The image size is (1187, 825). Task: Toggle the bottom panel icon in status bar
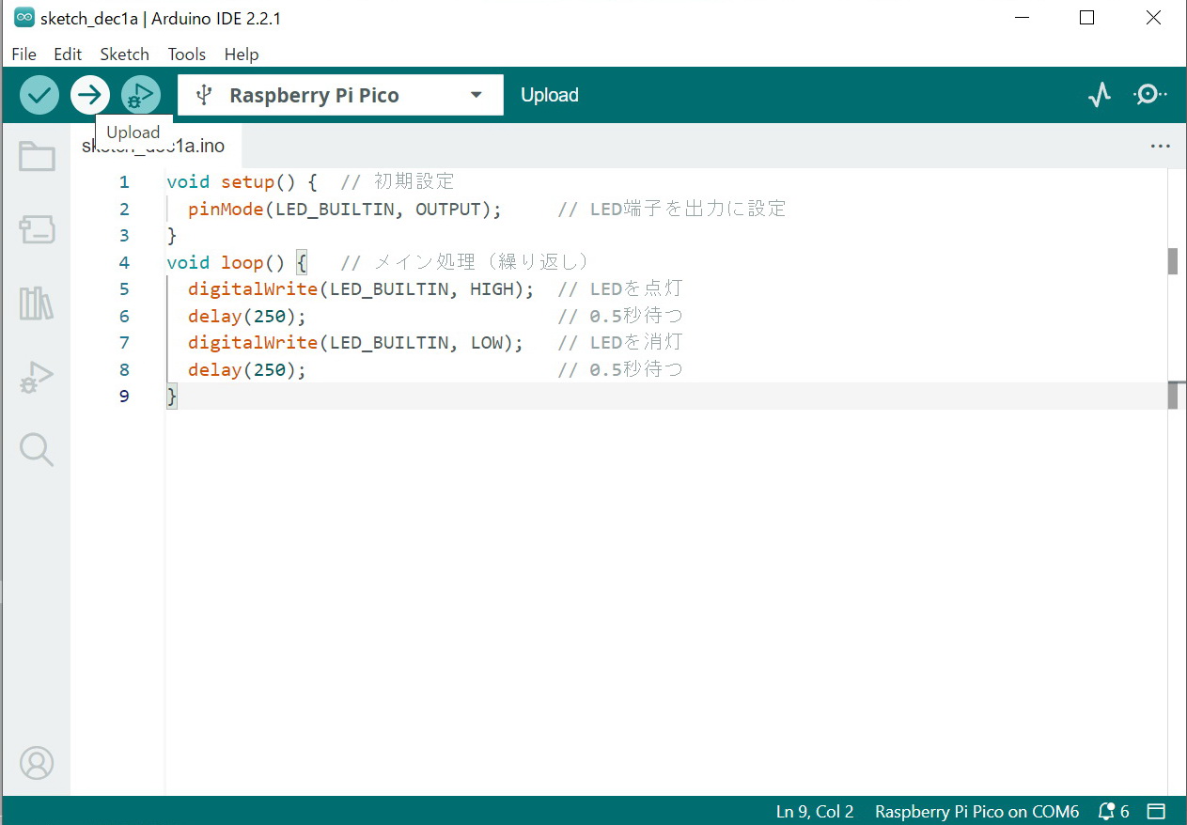(x=1157, y=811)
